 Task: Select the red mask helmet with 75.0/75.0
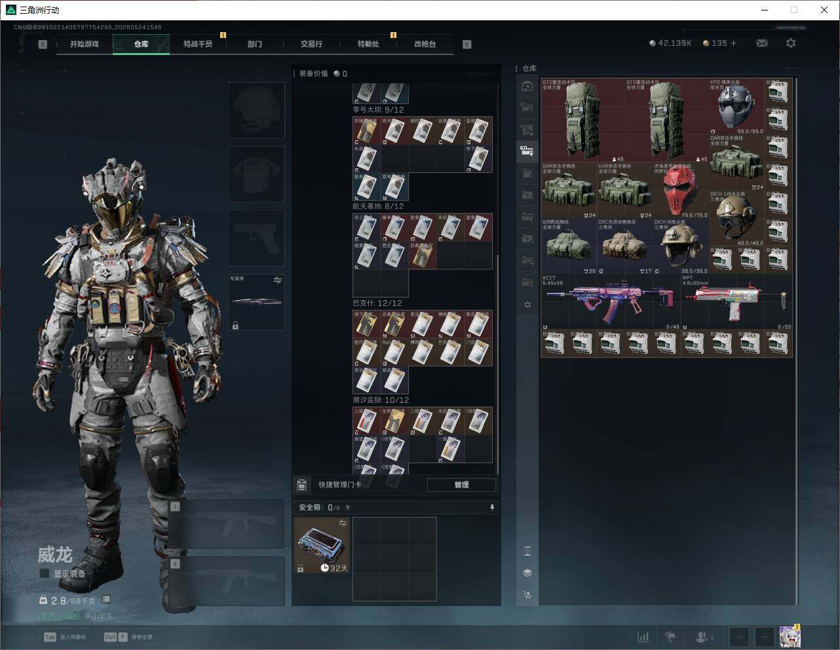(x=681, y=191)
